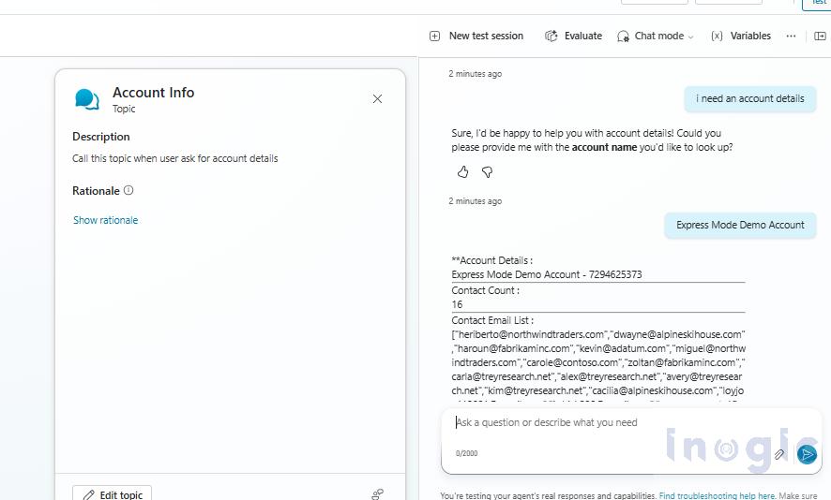Click the 0/2000 character counter
This screenshot has width=831, height=500.
point(466,453)
